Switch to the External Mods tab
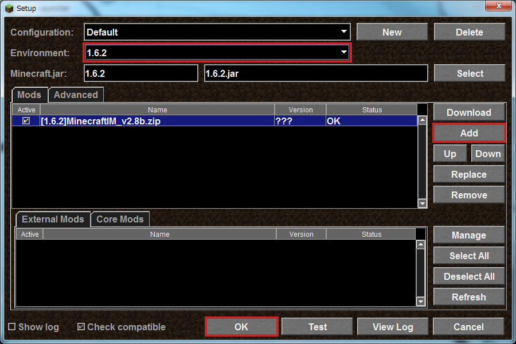516x344 pixels. (x=53, y=219)
